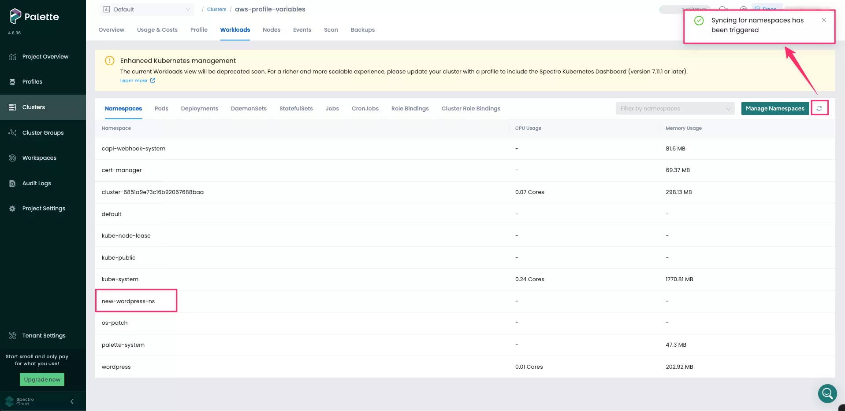Select the Project Overview sidebar icon
Screen dimensions: 845x411
click(12, 56)
